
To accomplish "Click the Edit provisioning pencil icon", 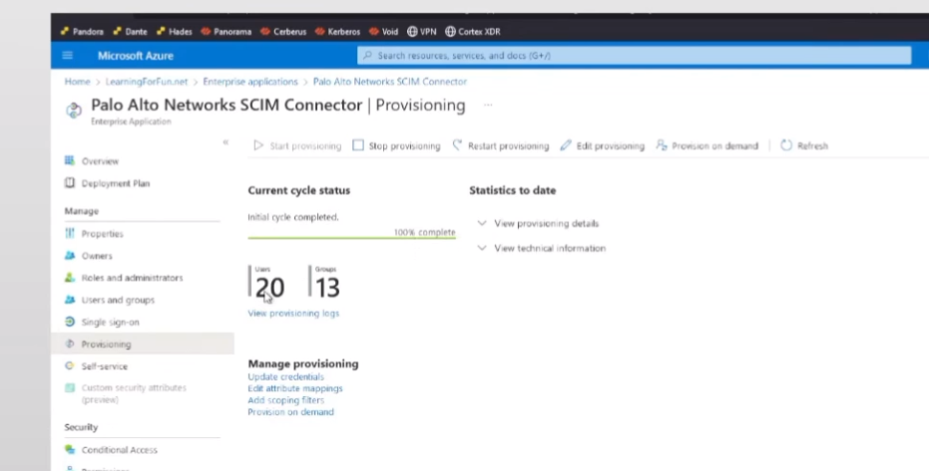I will pyautogui.click(x=566, y=144).
